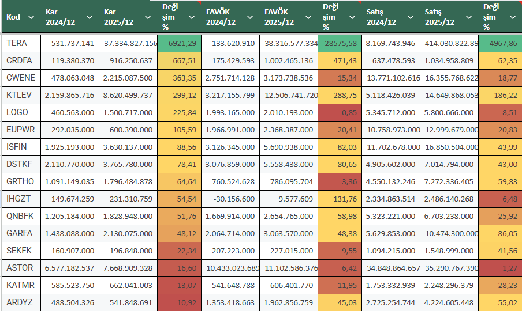Select the 43,00 DSTKF sales change
Image resolution: width=522 pixels, height=311 pixels.
click(500, 164)
